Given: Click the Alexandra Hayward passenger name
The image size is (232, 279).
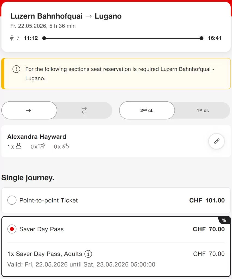Looking at the screenshot, I should [37, 137].
